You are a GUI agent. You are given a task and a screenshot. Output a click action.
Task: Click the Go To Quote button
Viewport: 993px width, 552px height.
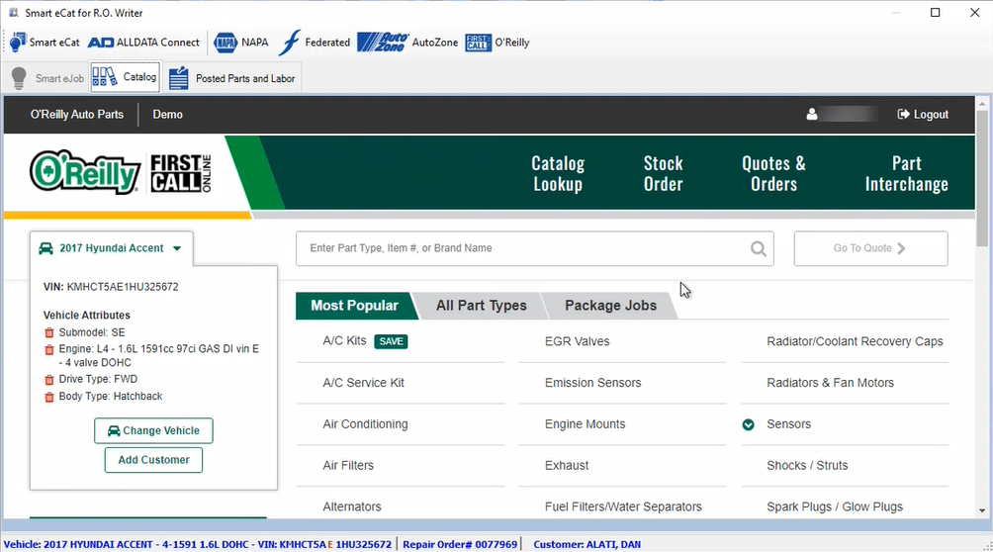click(x=870, y=247)
